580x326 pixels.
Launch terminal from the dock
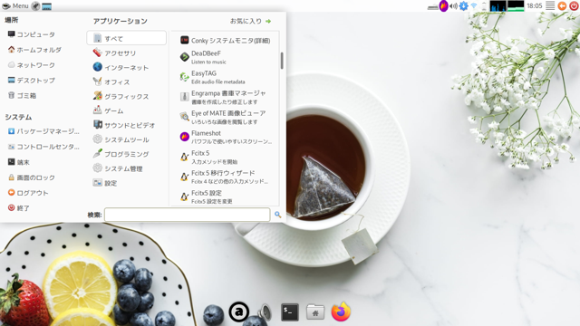pyautogui.click(x=290, y=312)
